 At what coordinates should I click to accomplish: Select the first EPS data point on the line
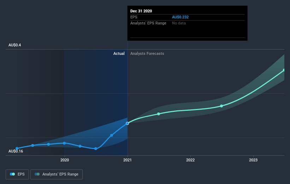click(17, 148)
